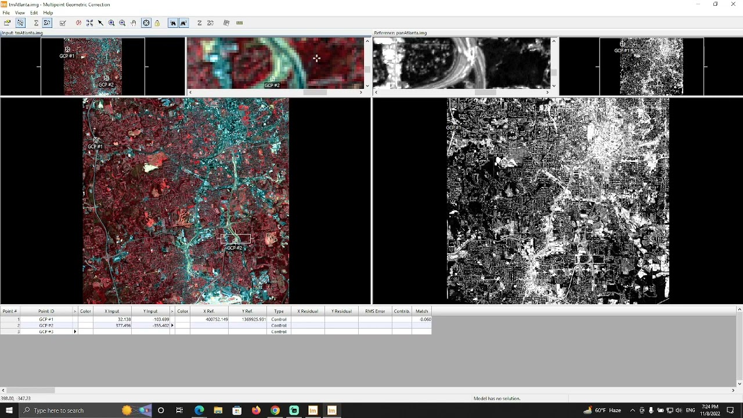Screen dimensions: 743x418
Task: Select the GCP #1 Point ID cell
Action: tap(46, 319)
